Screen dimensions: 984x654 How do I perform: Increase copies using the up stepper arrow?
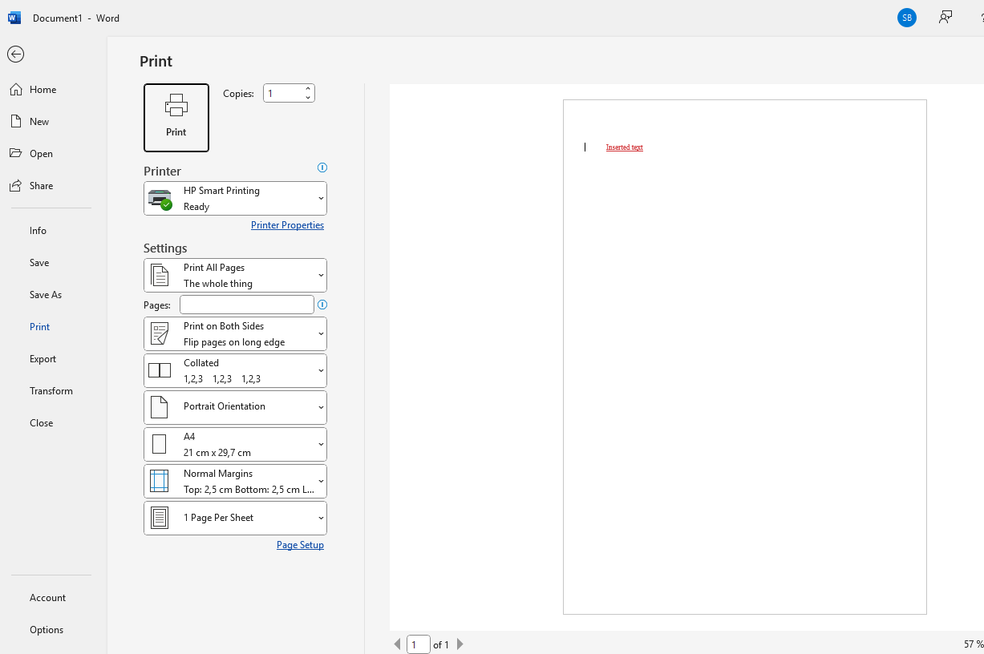pos(308,87)
